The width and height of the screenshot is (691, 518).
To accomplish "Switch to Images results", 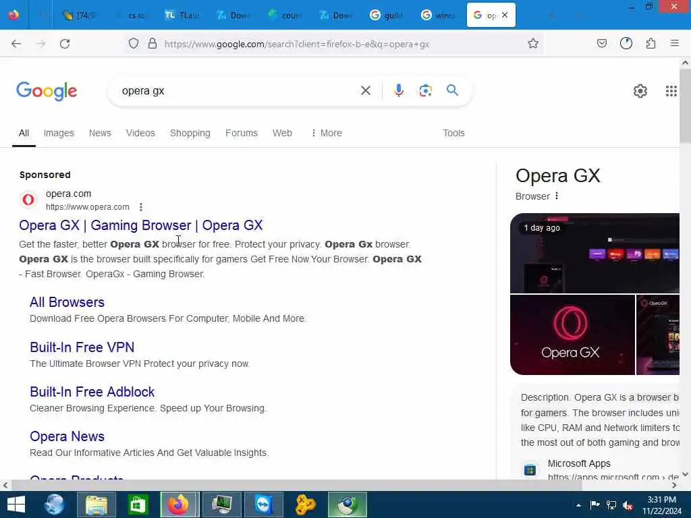I will [x=59, y=133].
